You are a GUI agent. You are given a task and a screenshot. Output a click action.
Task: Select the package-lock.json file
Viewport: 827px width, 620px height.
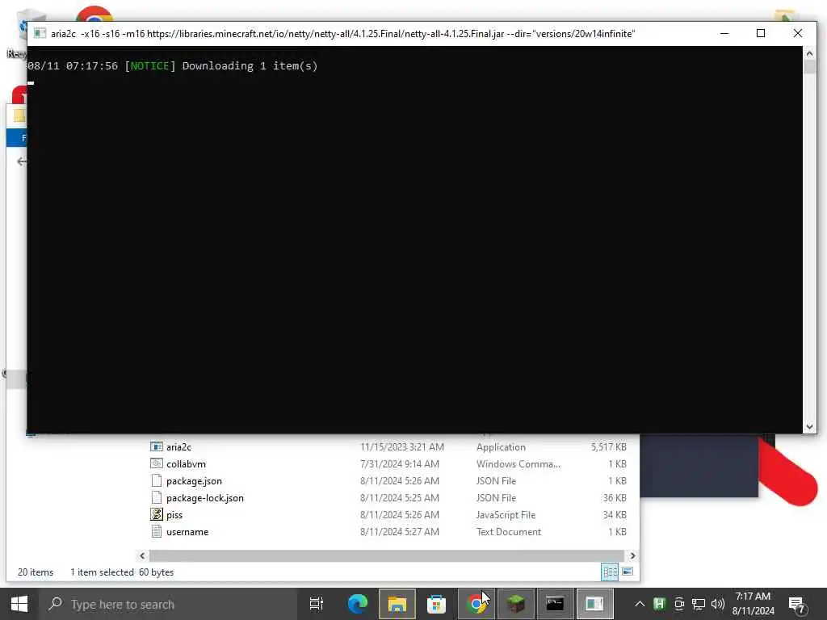point(204,497)
